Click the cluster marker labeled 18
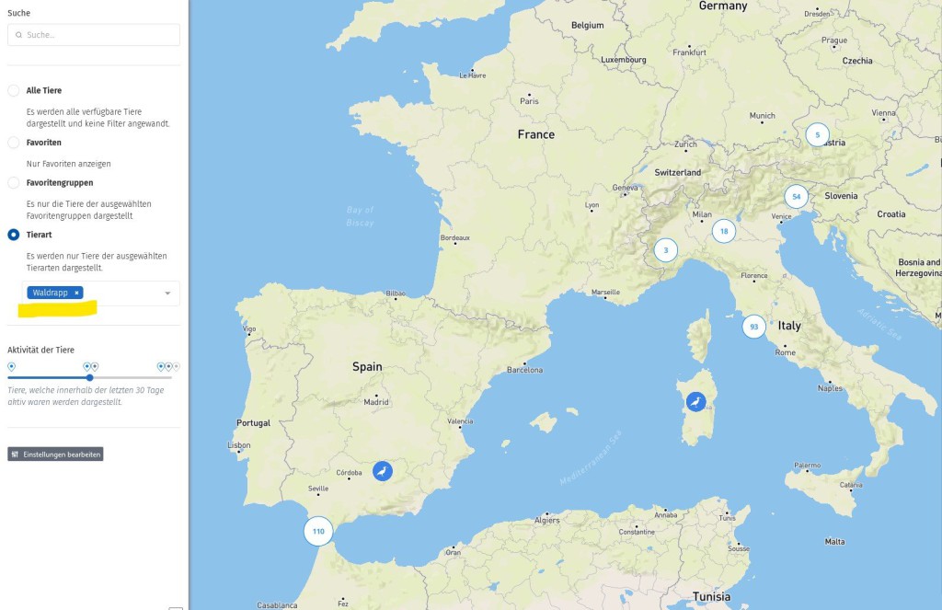Viewport: 942px width, 610px height. 724,231
